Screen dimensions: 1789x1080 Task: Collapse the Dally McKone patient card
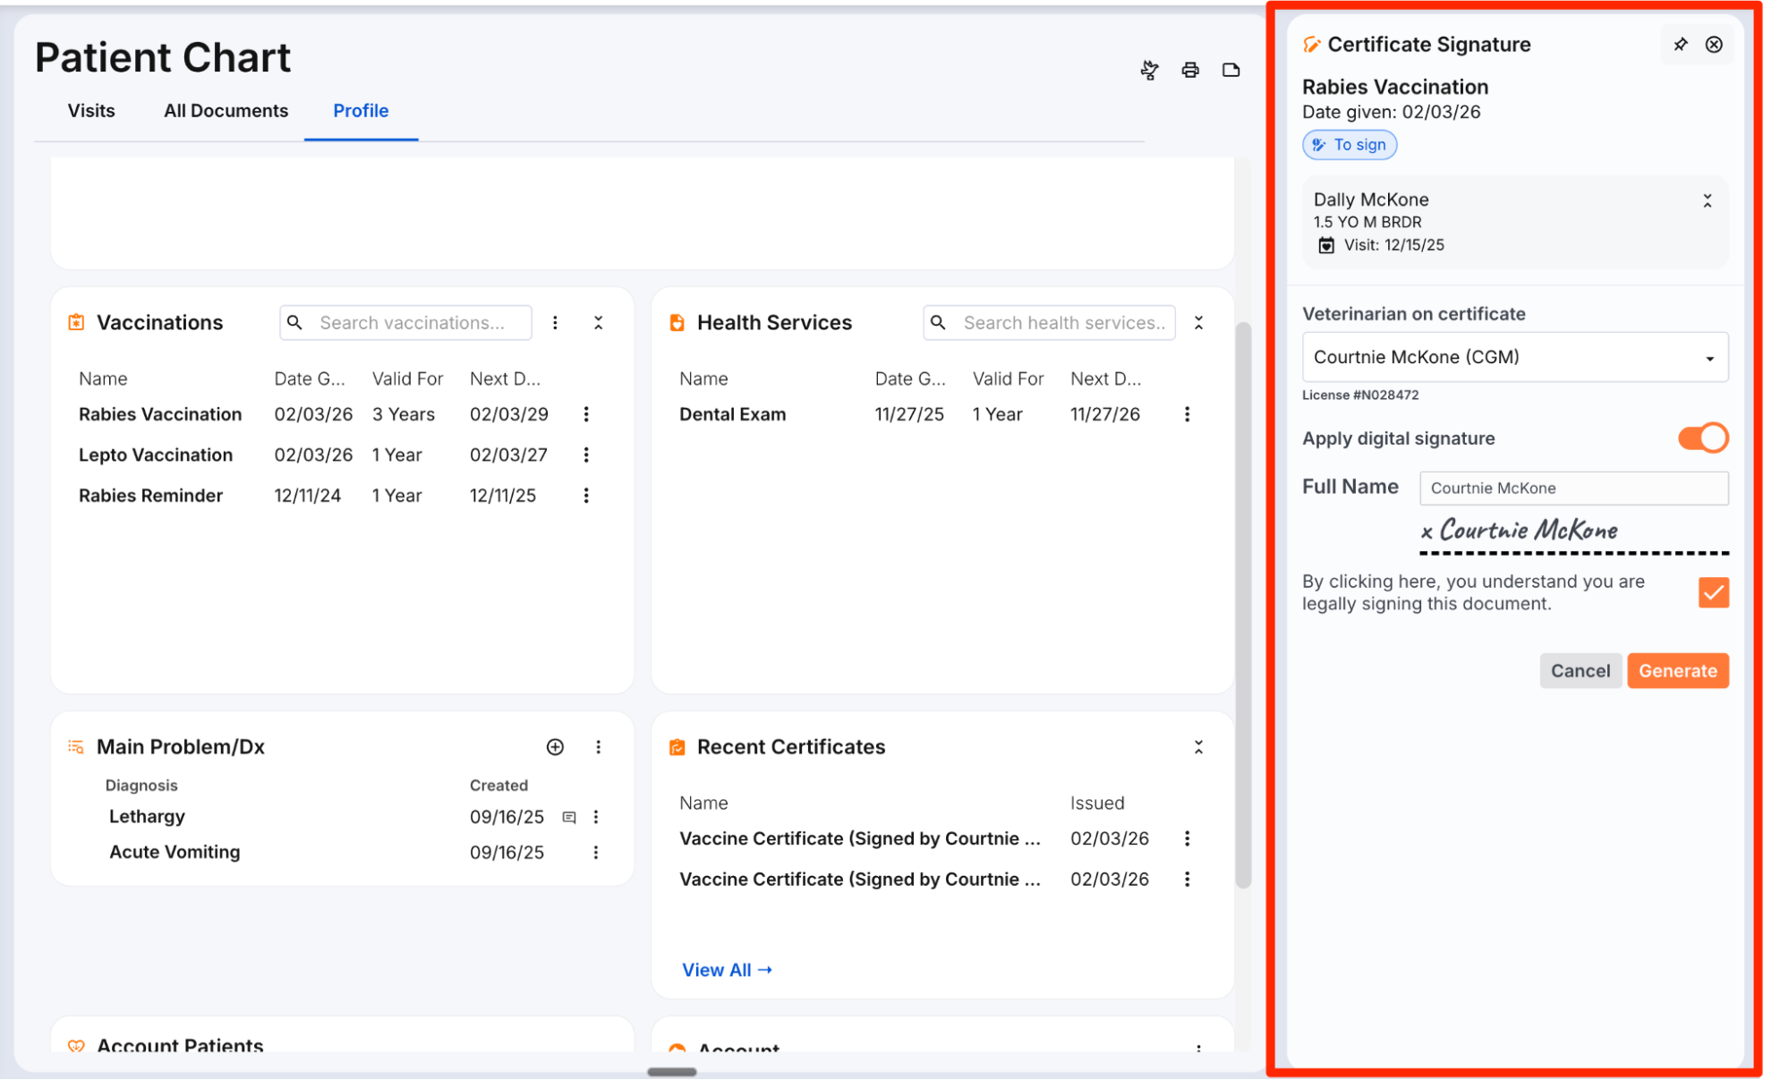pos(1707,201)
